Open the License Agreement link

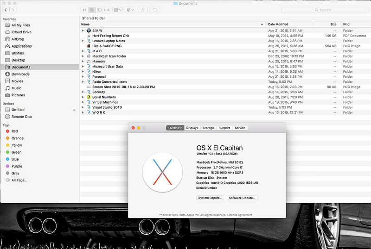coord(240,215)
